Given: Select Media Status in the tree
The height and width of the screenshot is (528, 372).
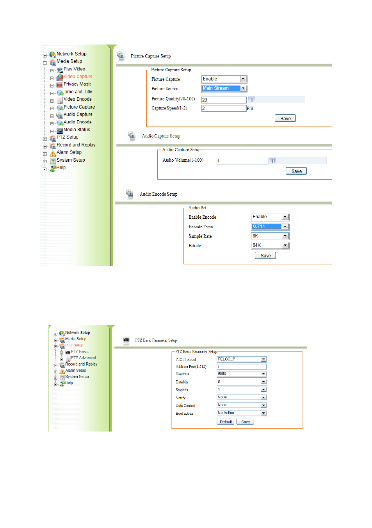Looking at the screenshot, I should coord(77,130).
